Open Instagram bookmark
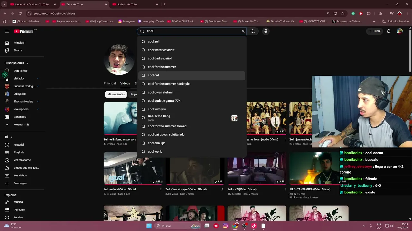Viewport: 412px width, 231px height. pyautogui.click(x=126, y=21)
